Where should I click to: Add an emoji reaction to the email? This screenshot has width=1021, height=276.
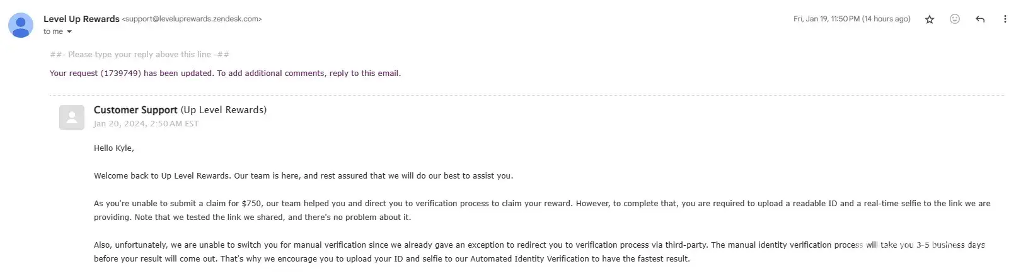point(954,19)
